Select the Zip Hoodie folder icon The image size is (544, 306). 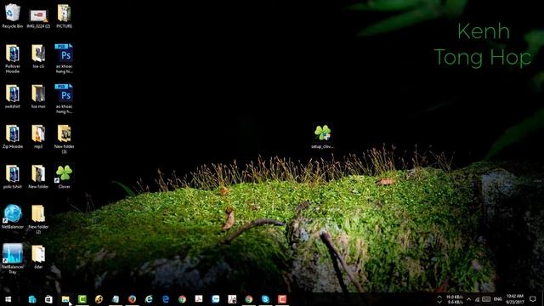click(x=13, y=137)
